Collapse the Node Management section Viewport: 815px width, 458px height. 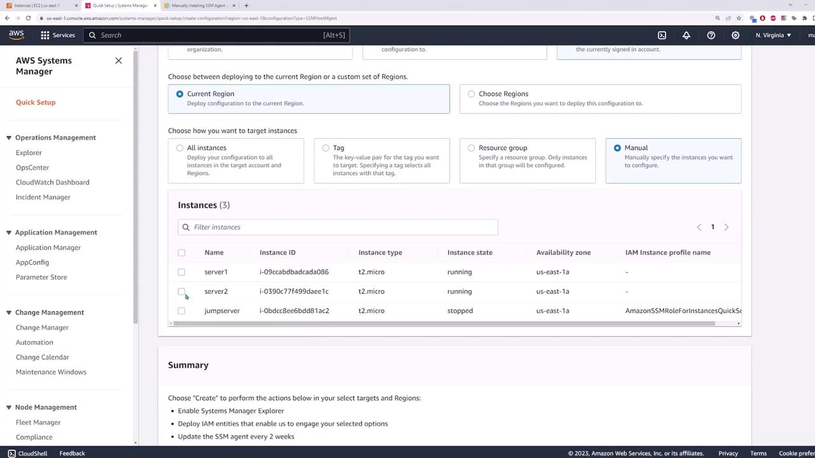pyautogui.click(x=9, y=407)
